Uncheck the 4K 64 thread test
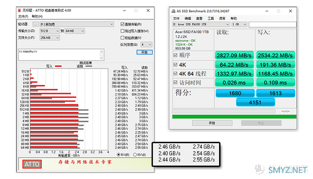313x179 pixels. 175,74
